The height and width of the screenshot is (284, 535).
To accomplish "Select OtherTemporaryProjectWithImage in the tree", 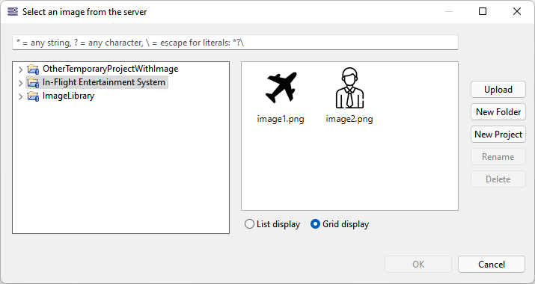I will tap(110, 69).
